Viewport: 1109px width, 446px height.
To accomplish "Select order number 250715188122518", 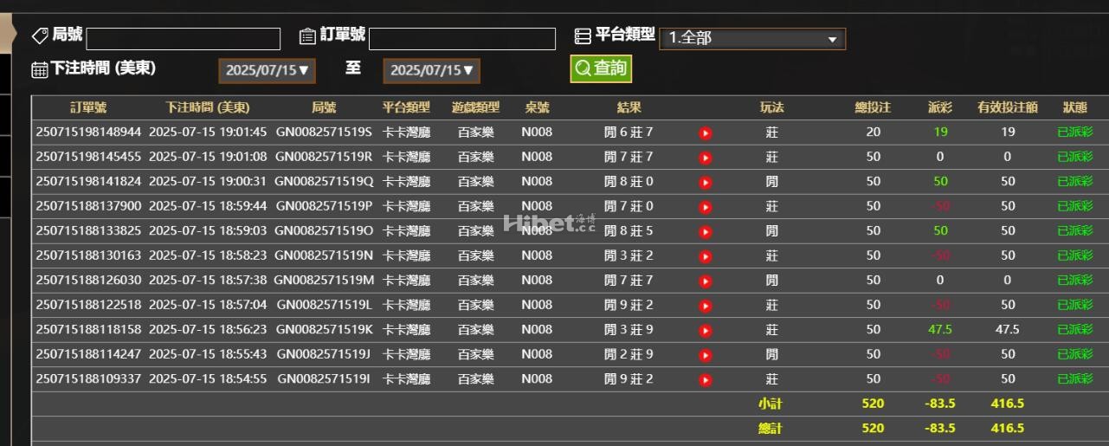I will (88, 305).
